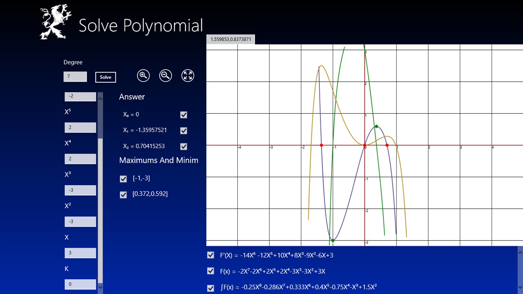The height and width of the screenshot is (294, 523).
Task: Click the fit-to-screen view icon
Action: click(x=187, y=75)
